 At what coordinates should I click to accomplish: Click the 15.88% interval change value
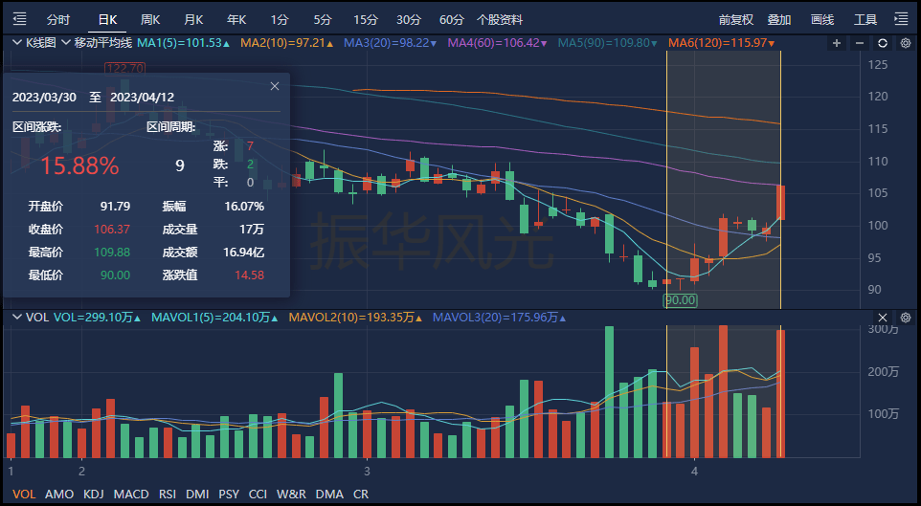tap(79, 166)
